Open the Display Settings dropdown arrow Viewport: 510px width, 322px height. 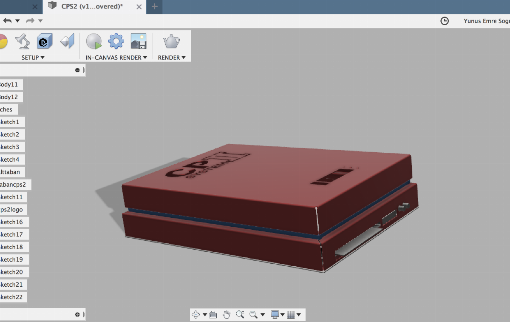click(283, 315)
